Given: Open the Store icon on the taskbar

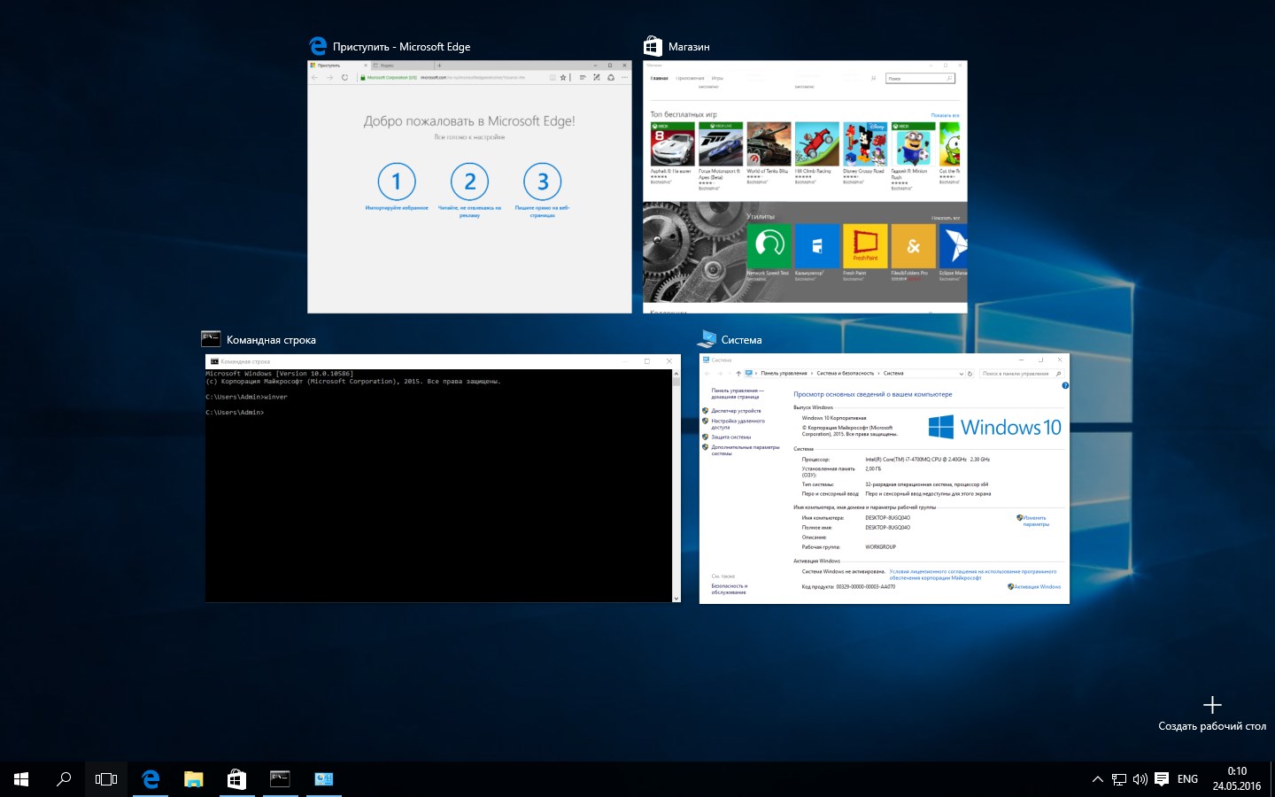Looking at the screenshot, I should pyautogui.click(x=236, y=779).
